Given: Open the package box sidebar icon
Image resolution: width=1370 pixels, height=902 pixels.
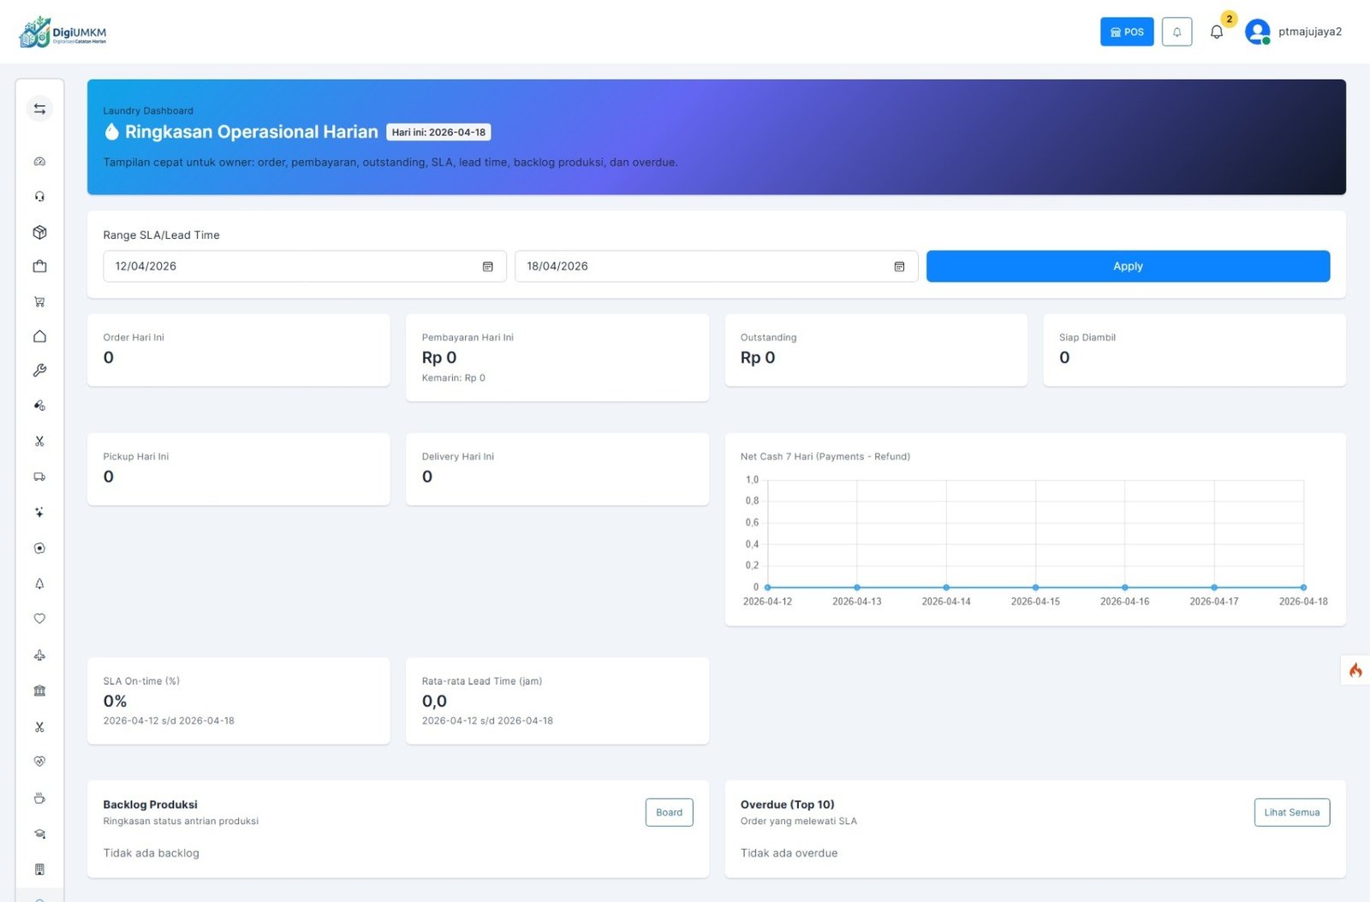Looking at the screenshot, I should coord(39,232).
